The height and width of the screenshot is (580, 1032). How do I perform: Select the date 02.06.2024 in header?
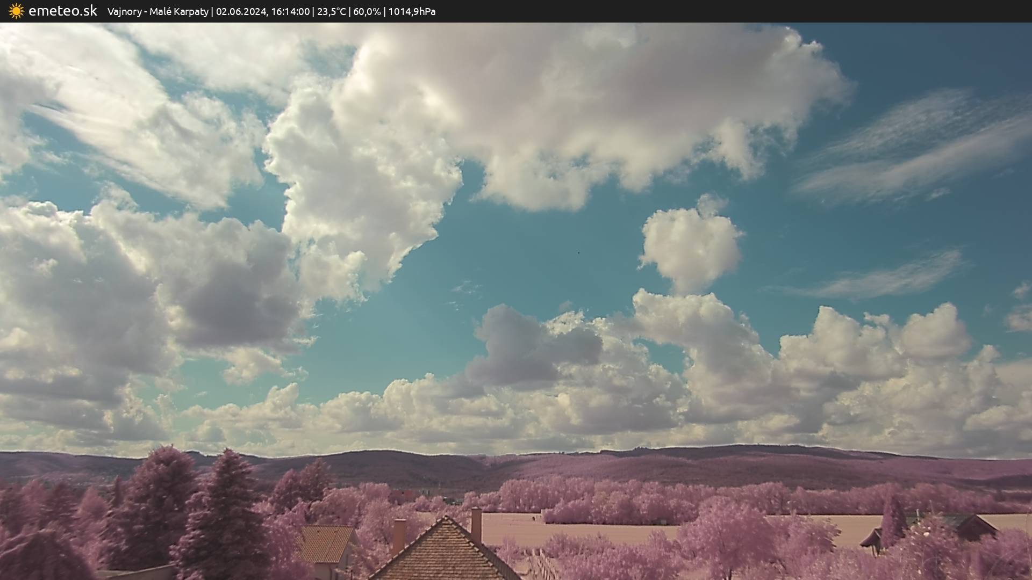241,12
